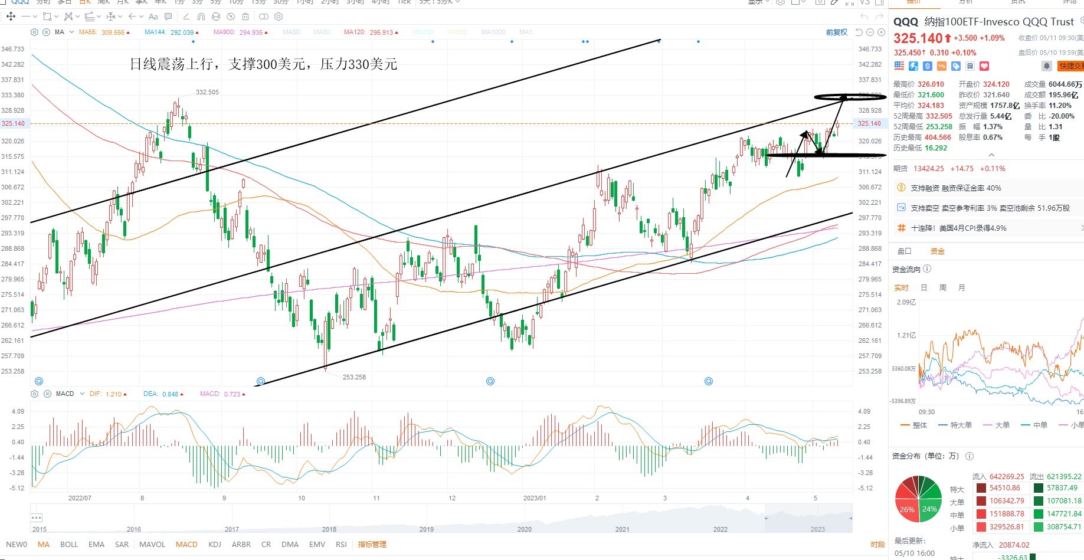The width and height of the screenshot is (1084, 560).
Task: Close the MACD indicator panel
Action: click(x=46, y=394)
